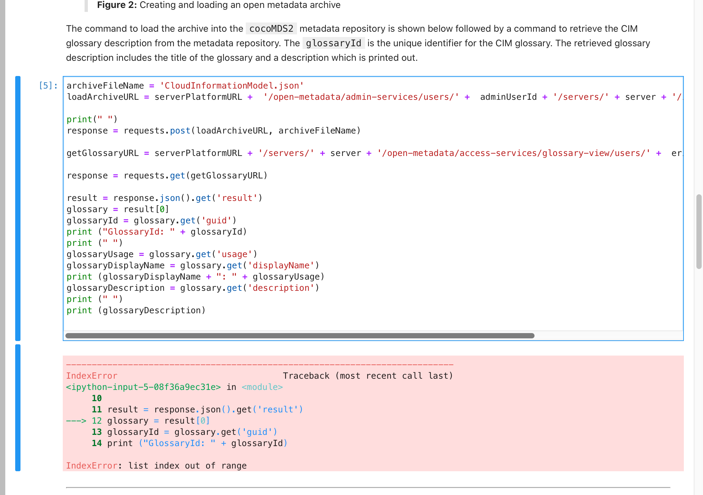The width and height of the screenshot is (703, 495).
Task: Select the highlighted cocoMDS2 inline code
Action: pyautogui.click(x=271, y=28)
